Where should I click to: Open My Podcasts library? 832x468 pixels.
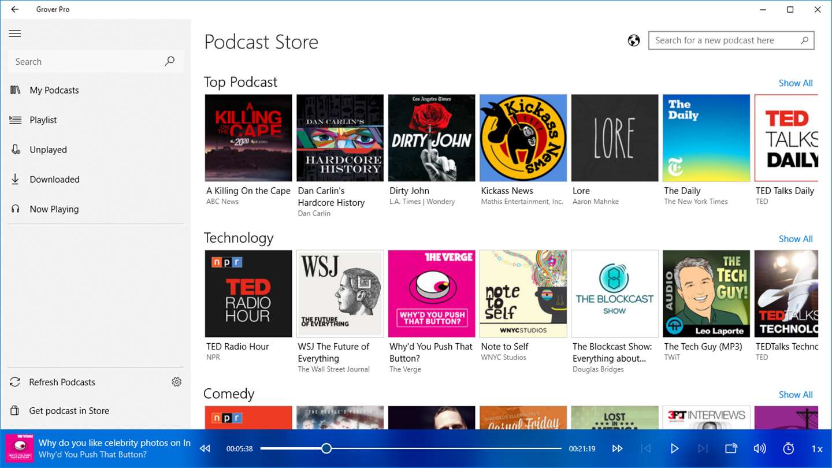[96, 90]
